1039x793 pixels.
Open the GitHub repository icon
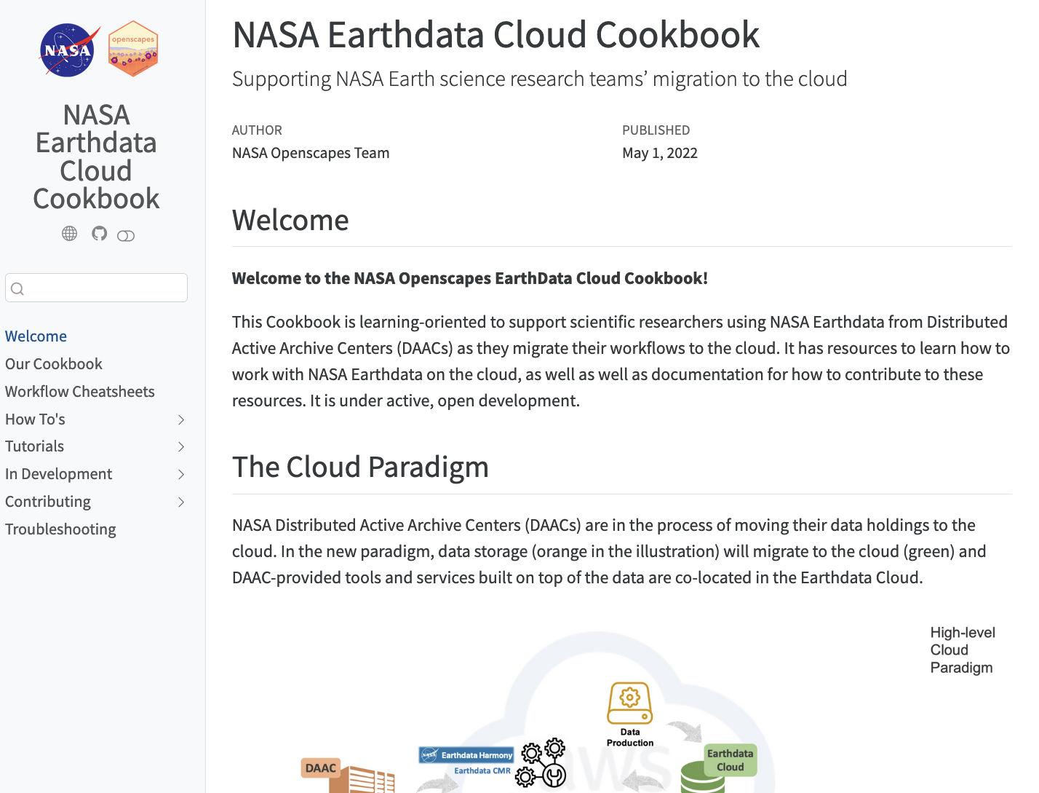coord(99,234)
